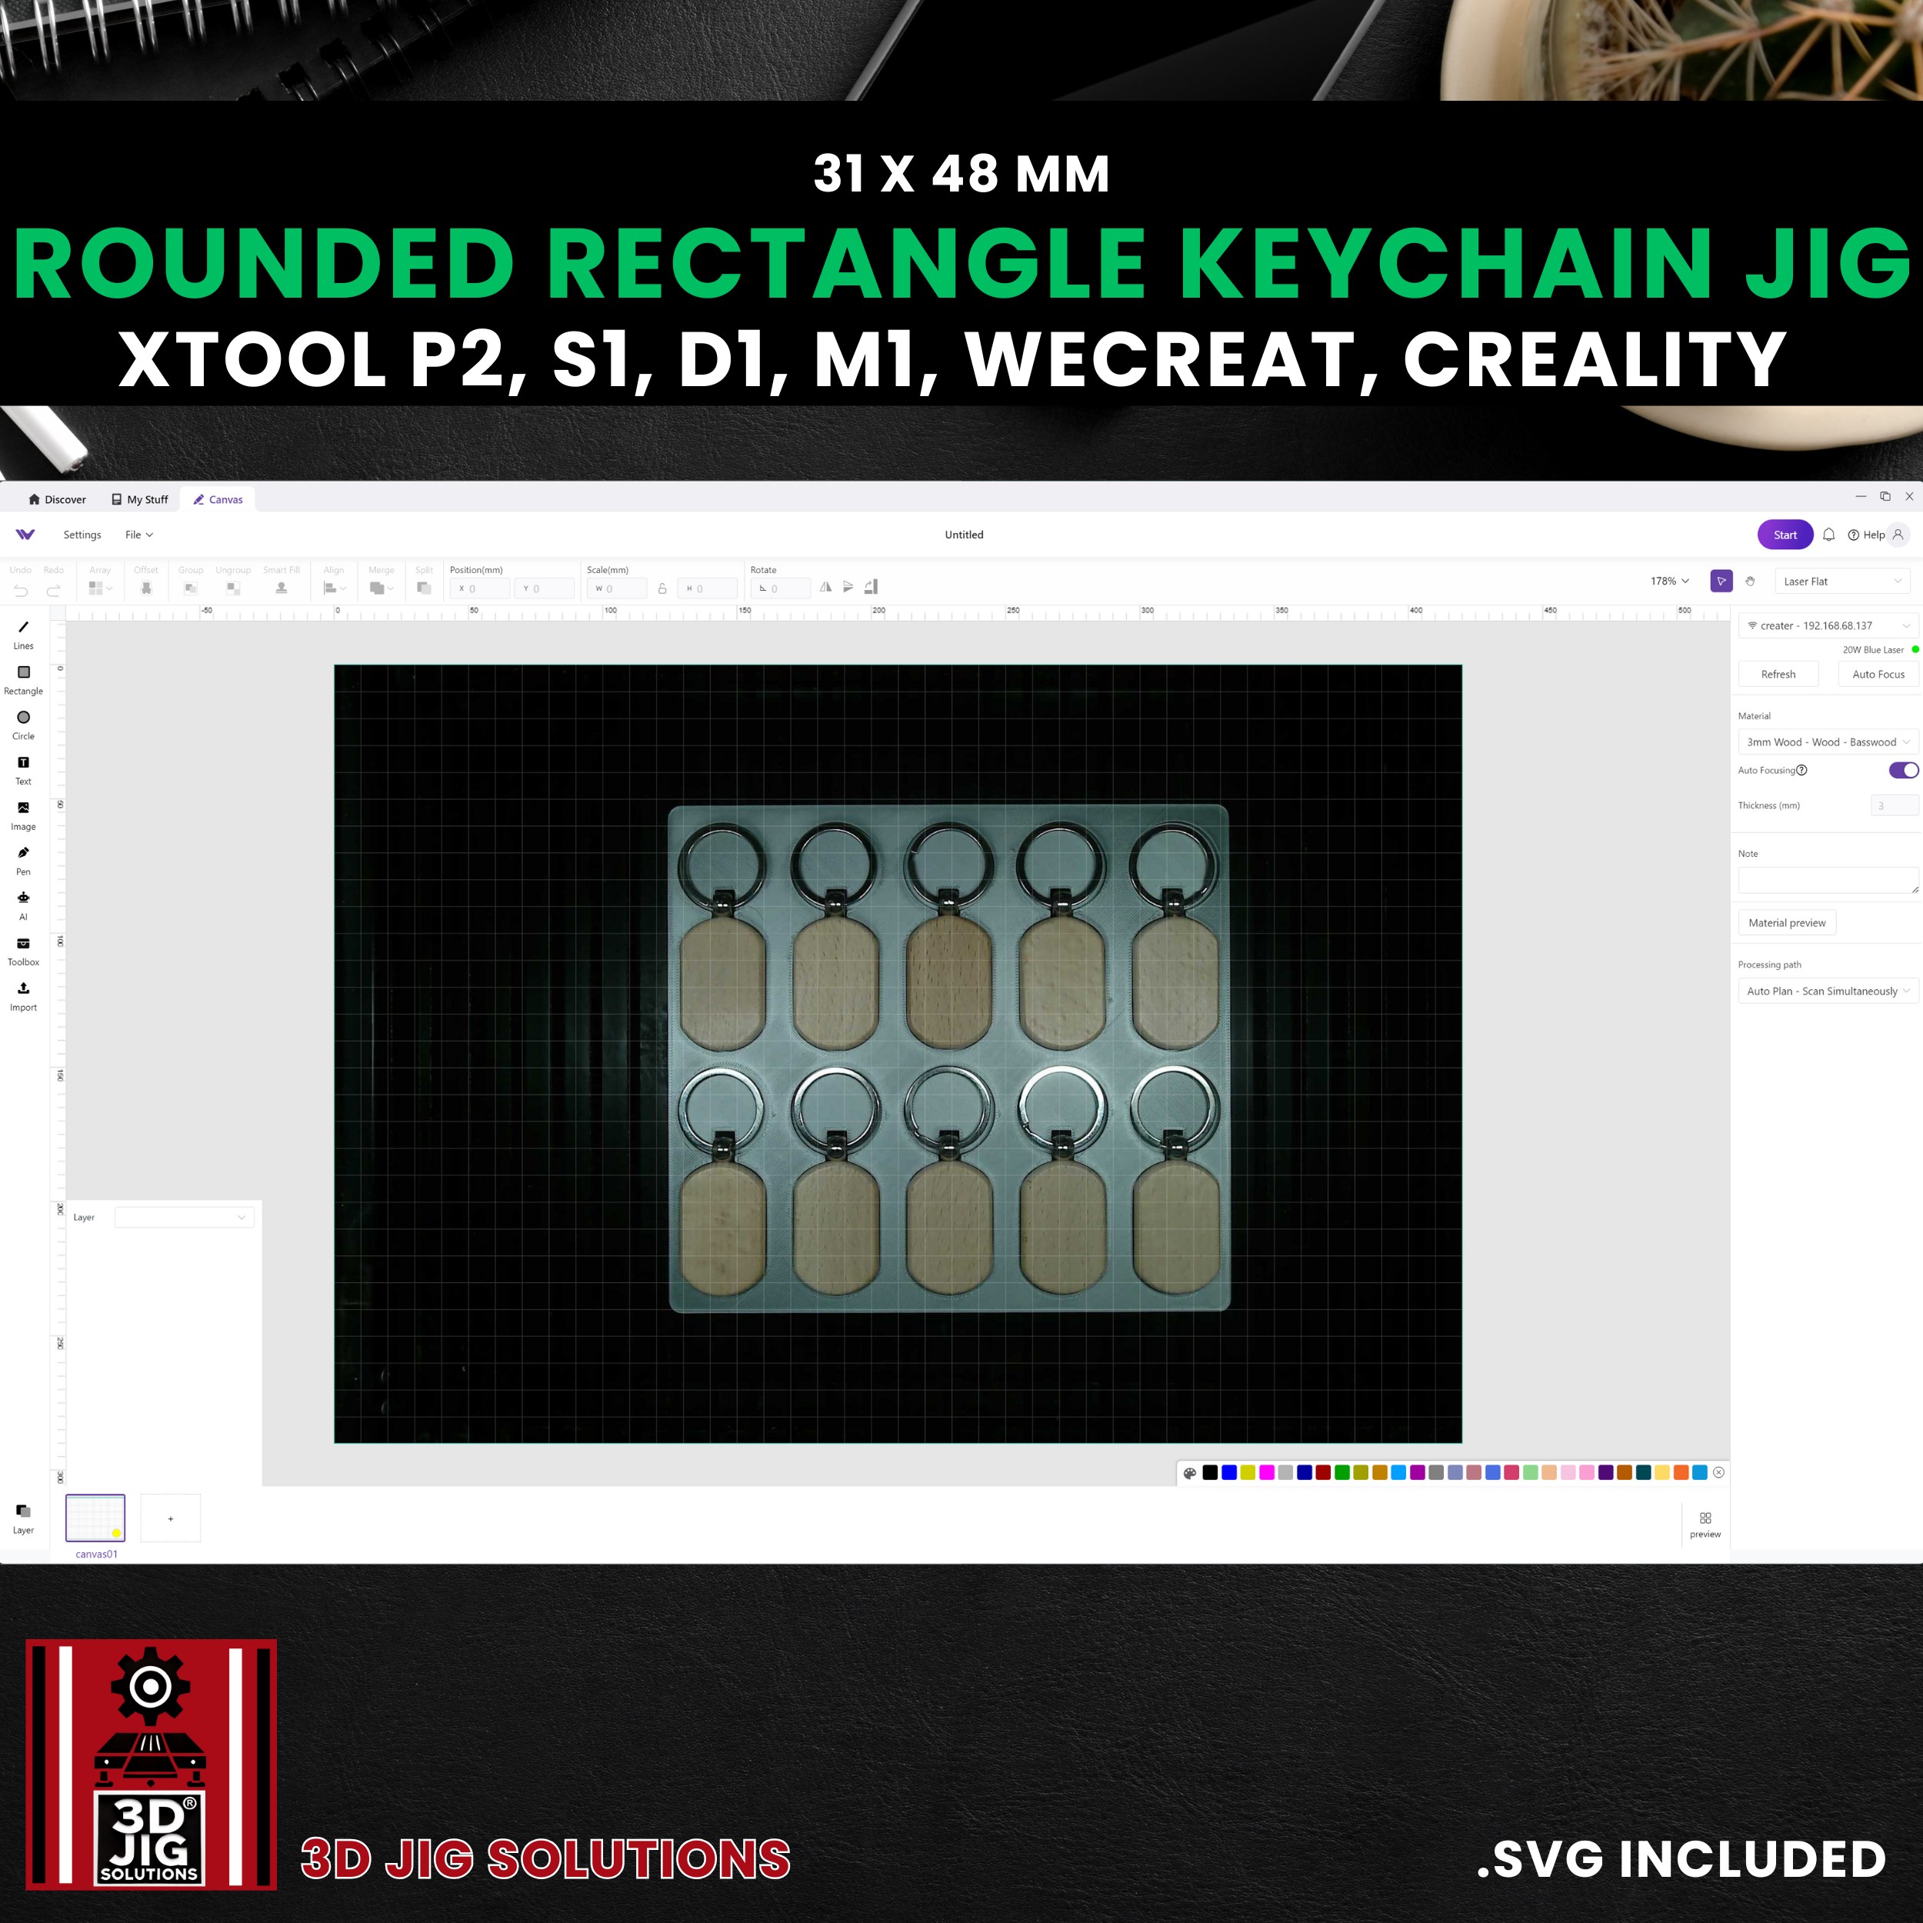Toggle Auto Focusing switch
The image size is (1923, 1923).
[x=1903, y=771]
